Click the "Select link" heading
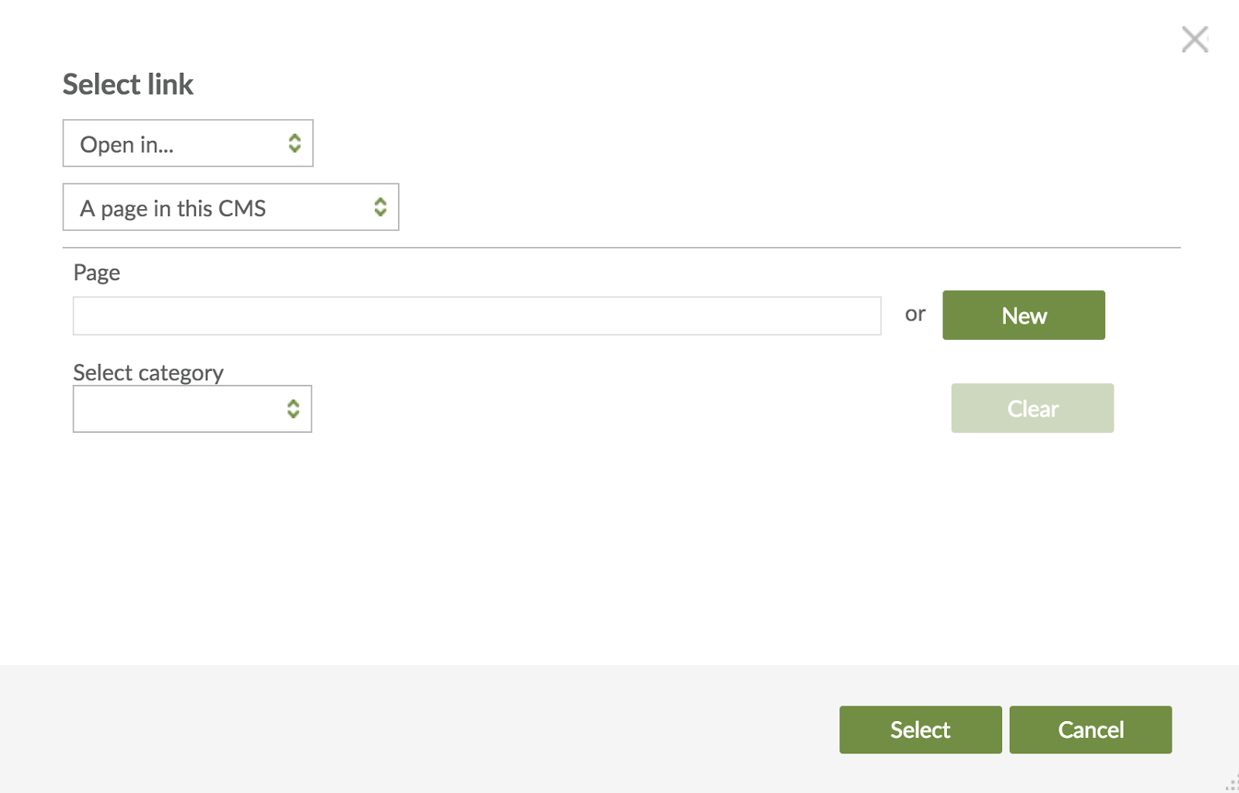Image resolution: width=1239 pixels, height=793 pixels. [x=128, y=84]
